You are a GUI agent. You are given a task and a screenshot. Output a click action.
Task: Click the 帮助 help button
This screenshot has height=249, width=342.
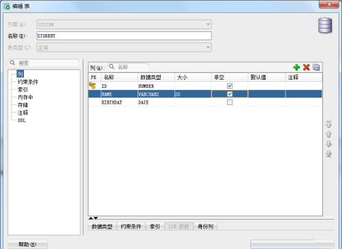[27, 244]
